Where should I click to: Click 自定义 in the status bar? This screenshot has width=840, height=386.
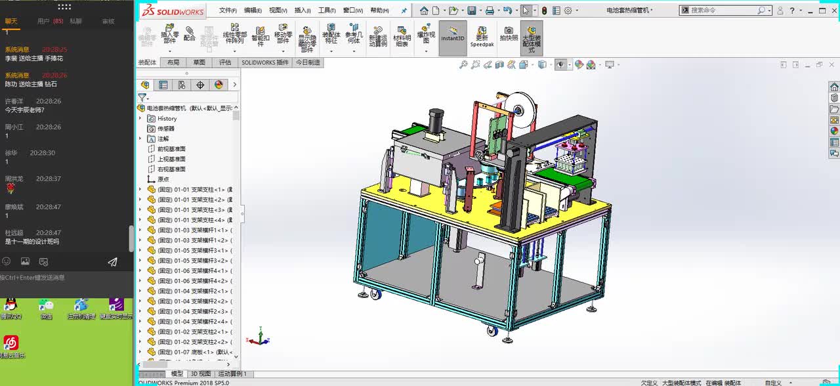773,383
